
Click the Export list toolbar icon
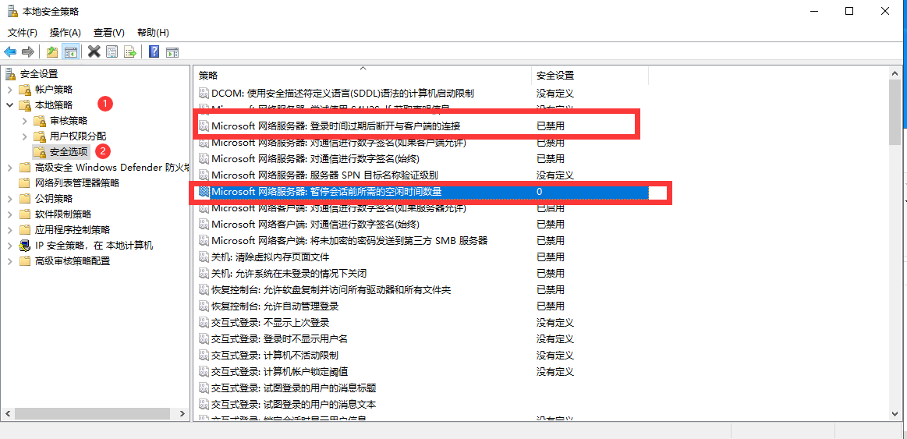(130, 51)
